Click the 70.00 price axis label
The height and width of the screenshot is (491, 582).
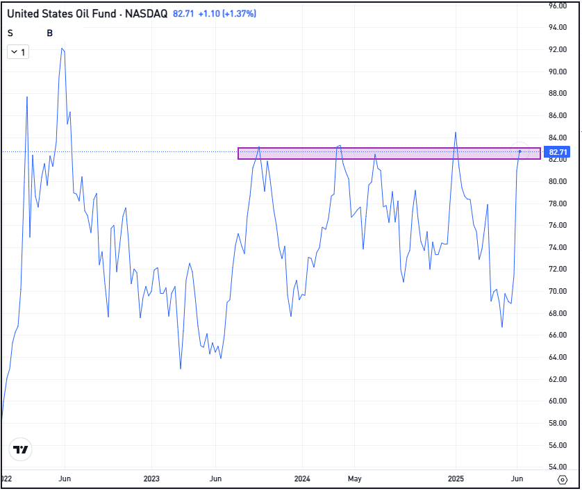[x=558, y=291]
